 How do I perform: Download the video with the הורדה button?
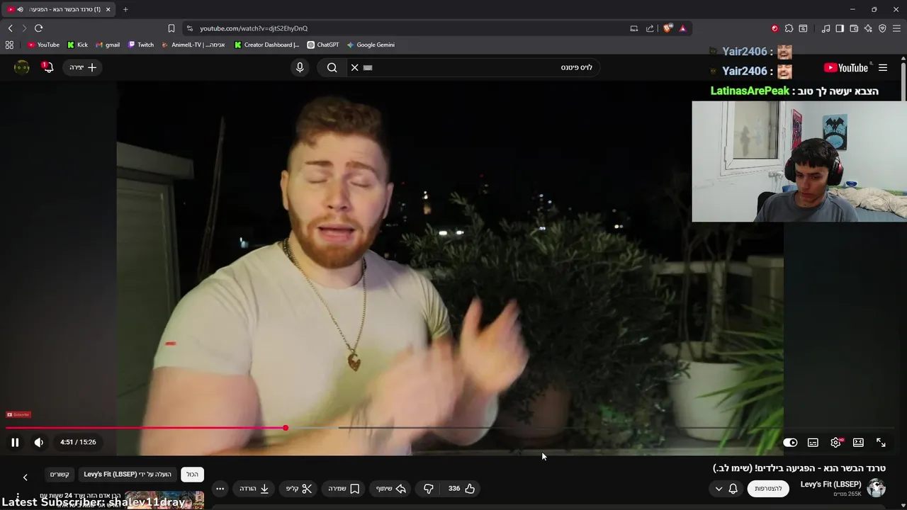254,488
